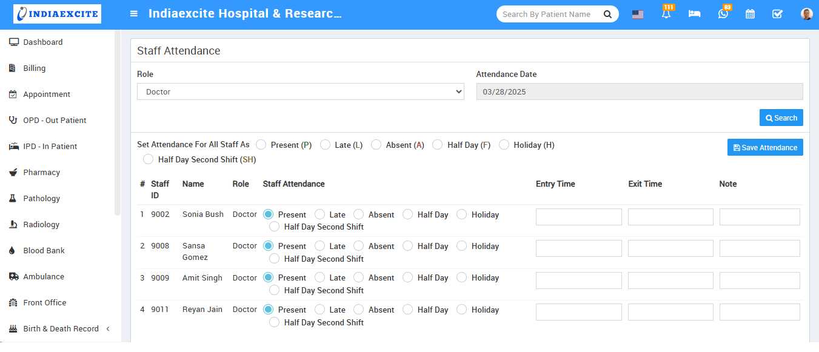
Task: Go to Pharmacy in the sidebar
Action: (x=41, y=173)
